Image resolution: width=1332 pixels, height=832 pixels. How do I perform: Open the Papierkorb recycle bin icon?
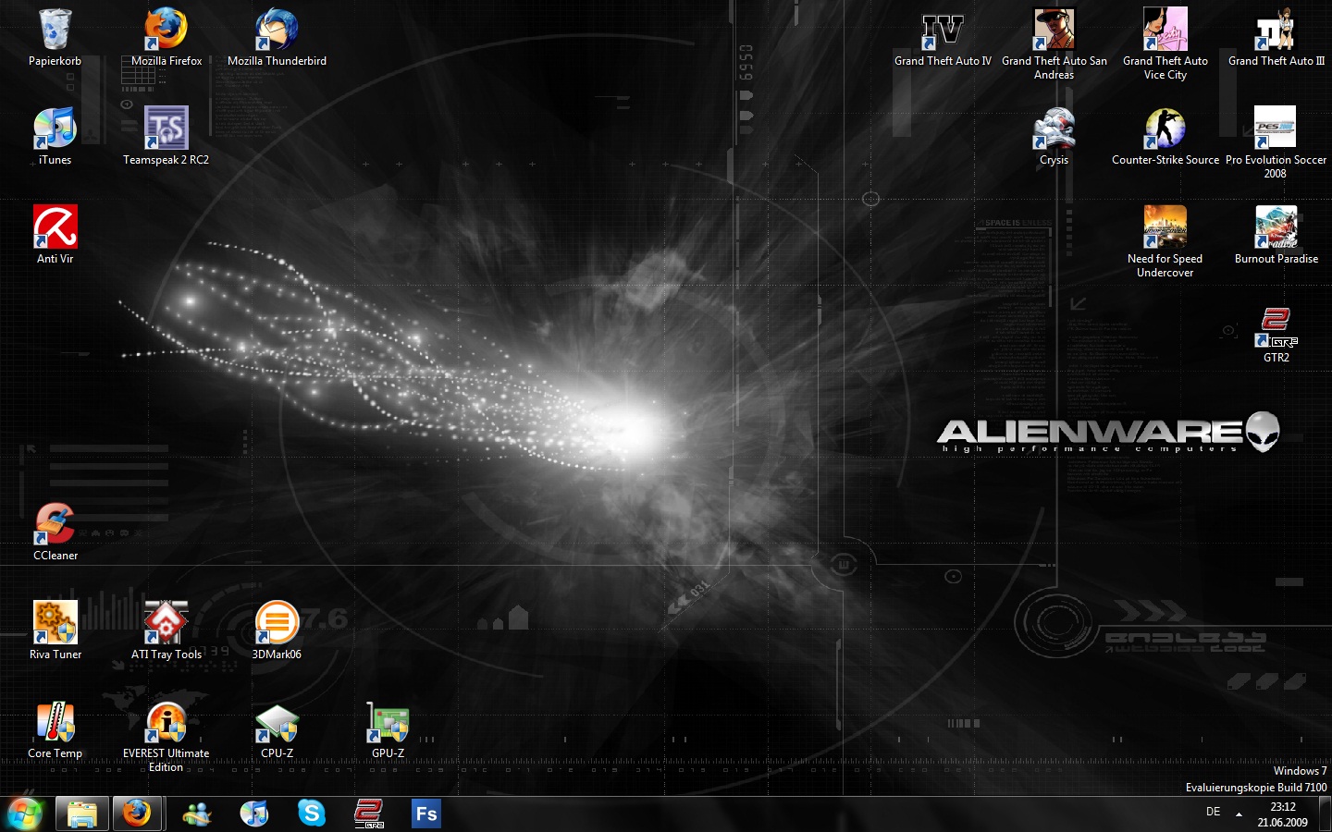pos(55,31)
